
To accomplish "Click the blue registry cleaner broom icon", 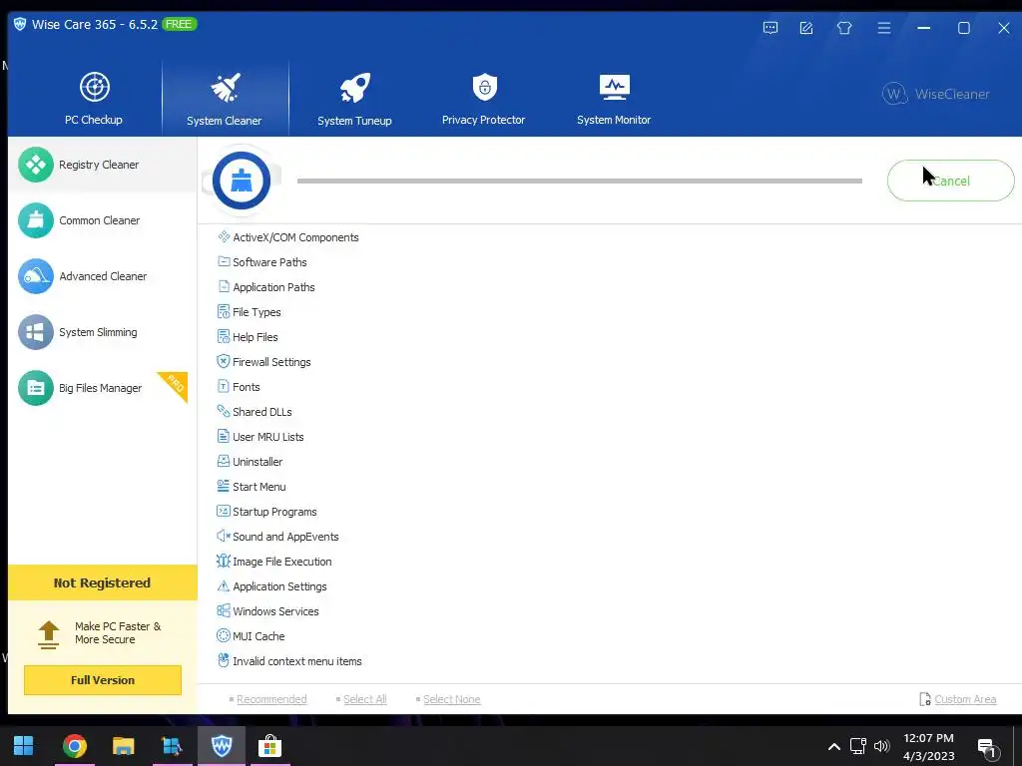I will point(242,181).
